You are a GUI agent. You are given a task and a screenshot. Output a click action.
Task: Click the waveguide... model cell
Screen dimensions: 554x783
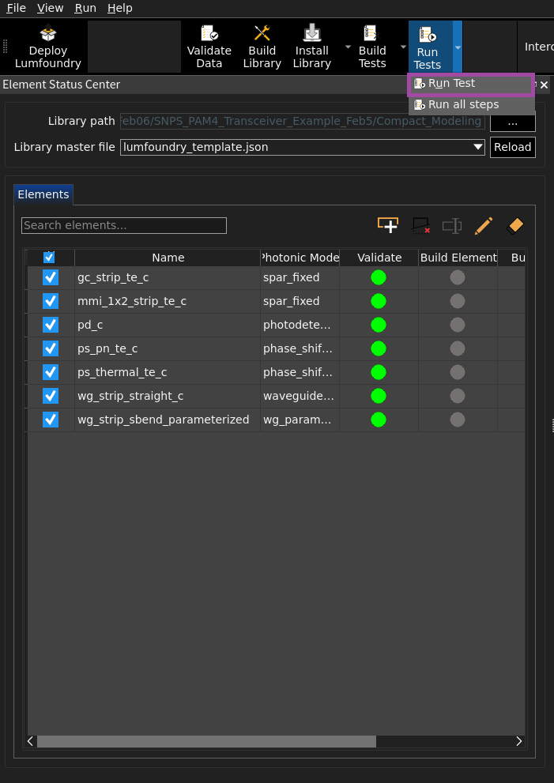point(300,396)
